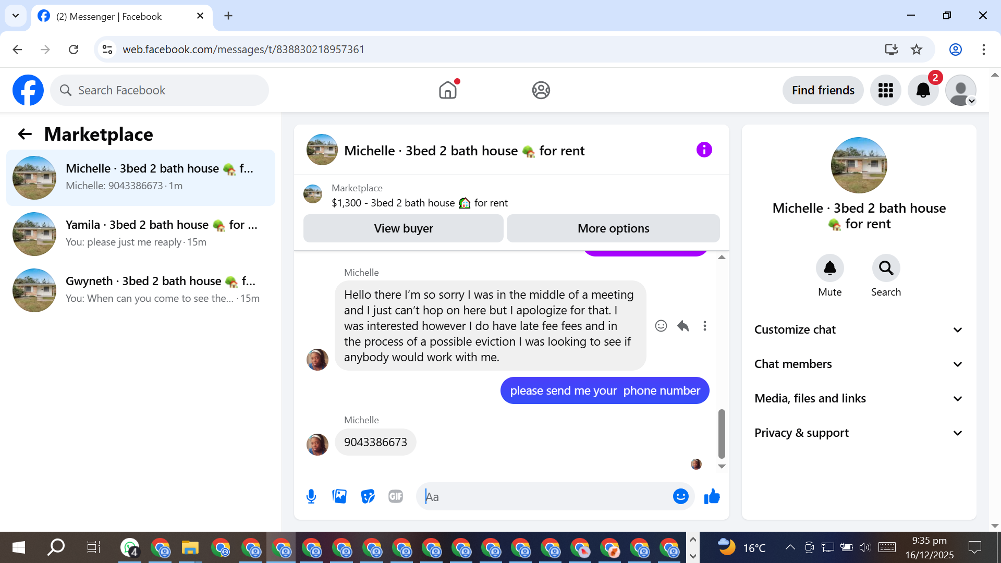View site information icon in address bar
The image size is (1001, 563).
(x=107, y=50)
